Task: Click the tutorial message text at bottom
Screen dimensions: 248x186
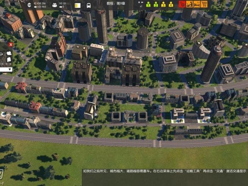Action: point(165,171)
